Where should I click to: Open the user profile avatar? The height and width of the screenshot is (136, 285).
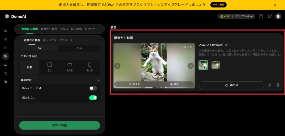278,16
